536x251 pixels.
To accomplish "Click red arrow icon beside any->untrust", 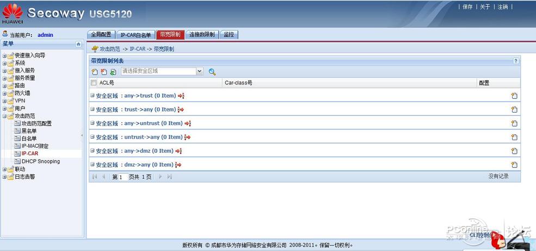I will coord(188,123).
